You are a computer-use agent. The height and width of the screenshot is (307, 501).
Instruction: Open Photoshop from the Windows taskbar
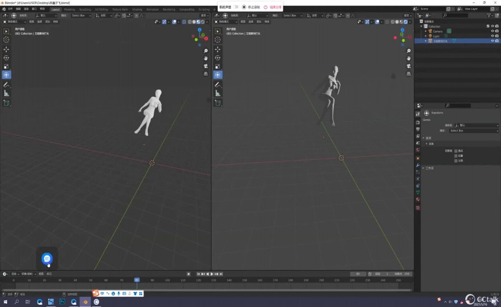tap(62, 301)
